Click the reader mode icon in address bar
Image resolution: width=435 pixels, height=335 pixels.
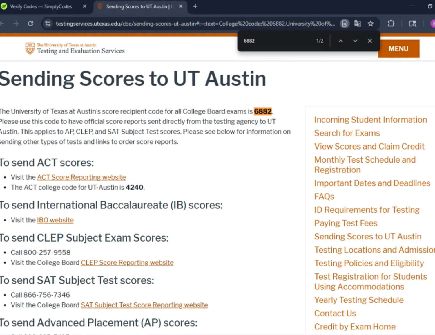click(x=345, y=24)
